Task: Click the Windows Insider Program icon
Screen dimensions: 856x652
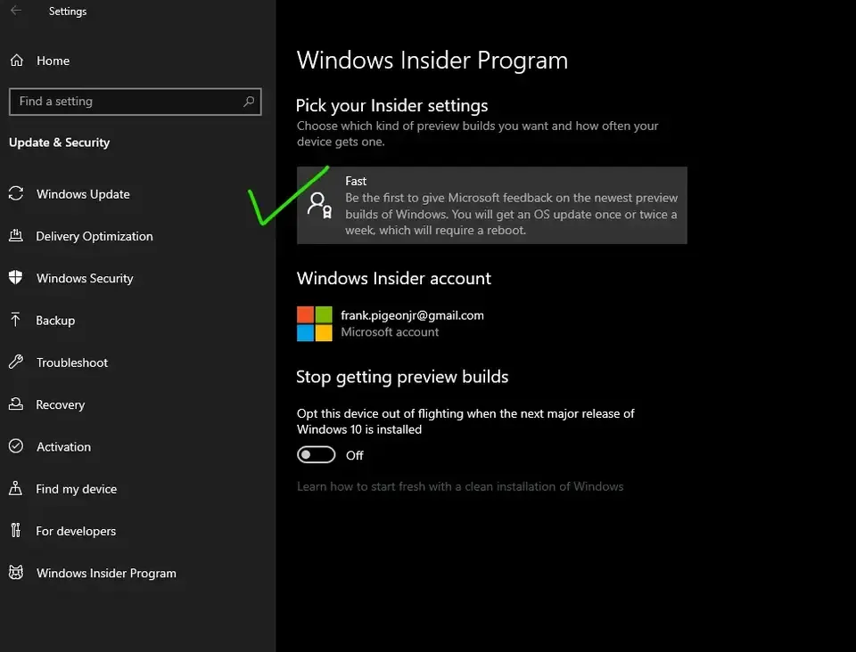Action: click(x=16, y=573)
